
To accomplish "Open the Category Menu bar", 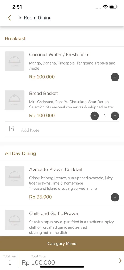I will coord(62,243).
